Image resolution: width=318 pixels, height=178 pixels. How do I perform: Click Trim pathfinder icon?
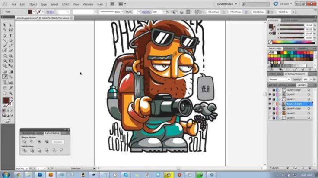click(32, 150)
